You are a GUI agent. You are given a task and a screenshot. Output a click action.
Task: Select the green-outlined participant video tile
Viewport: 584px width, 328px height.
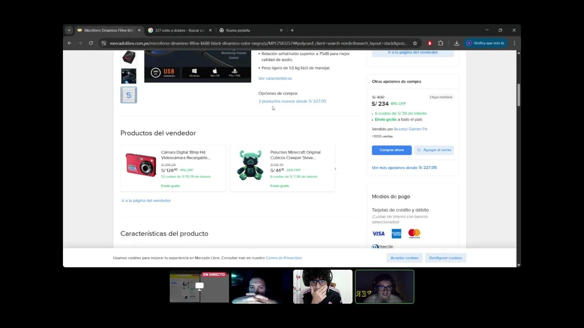pyautogui.click(x=385, y=287)
